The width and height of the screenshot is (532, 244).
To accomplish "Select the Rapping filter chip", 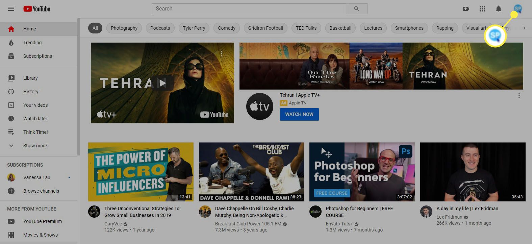I will pyautogui.click(x=445, y=28).
